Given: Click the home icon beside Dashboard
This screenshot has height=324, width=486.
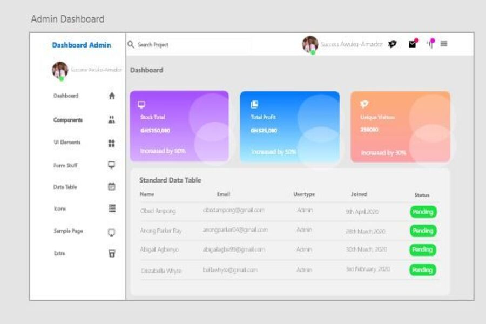Looking at the screenshot, I should [x=112, y=96].
